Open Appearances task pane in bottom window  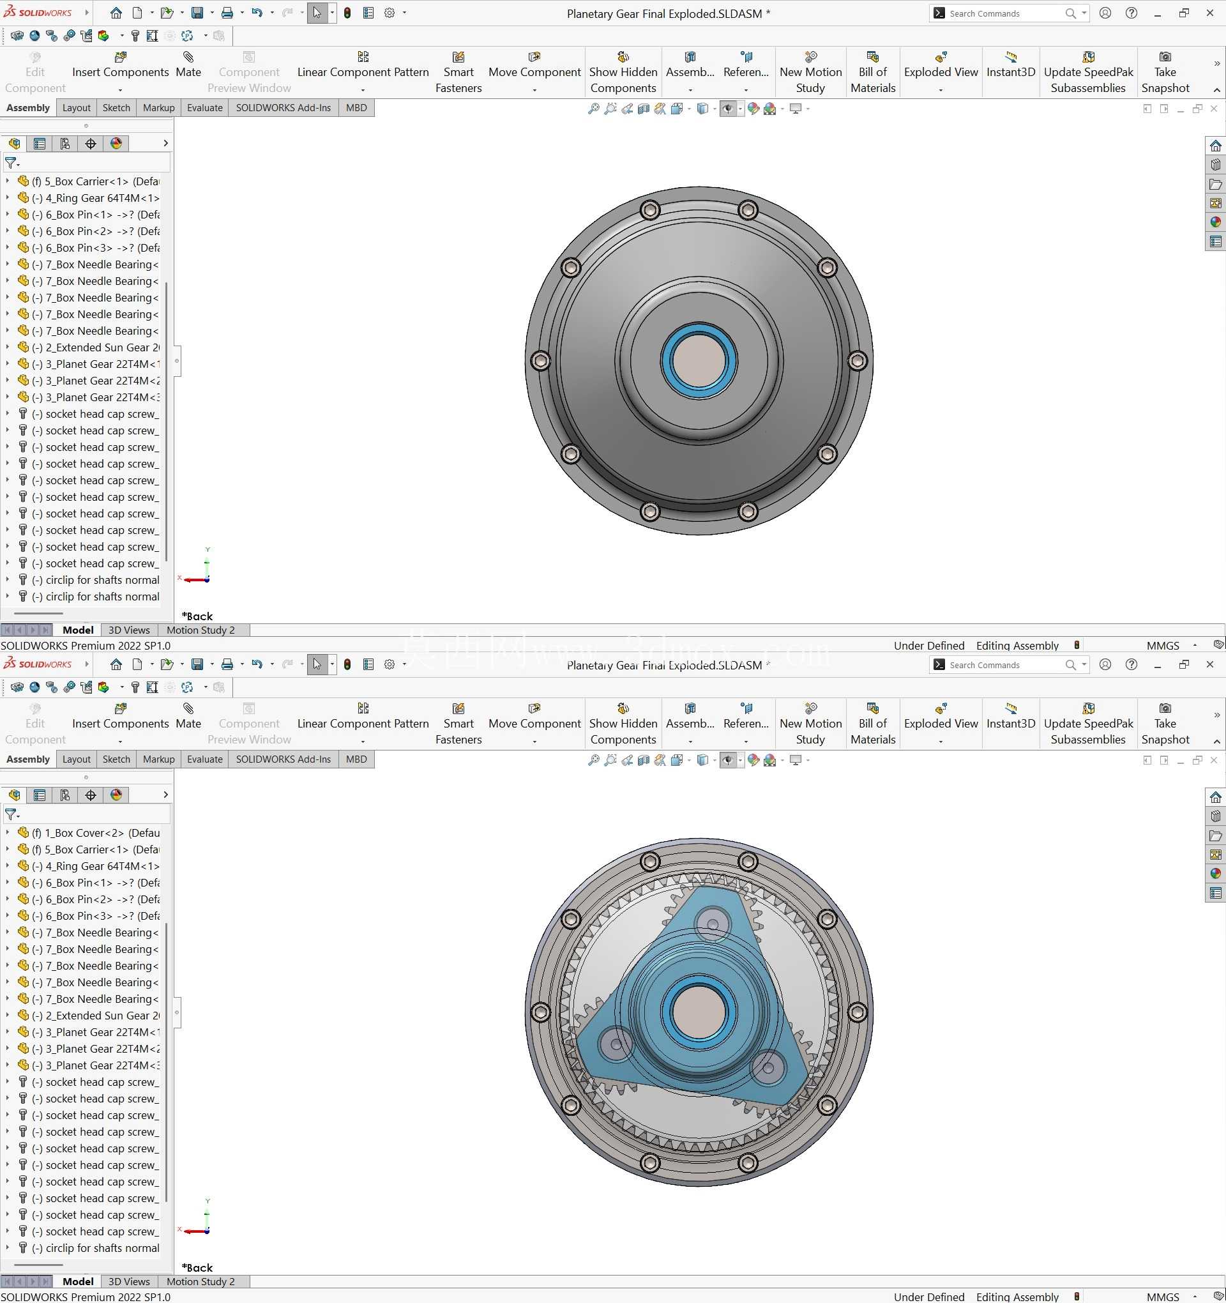click(1216, 874)
